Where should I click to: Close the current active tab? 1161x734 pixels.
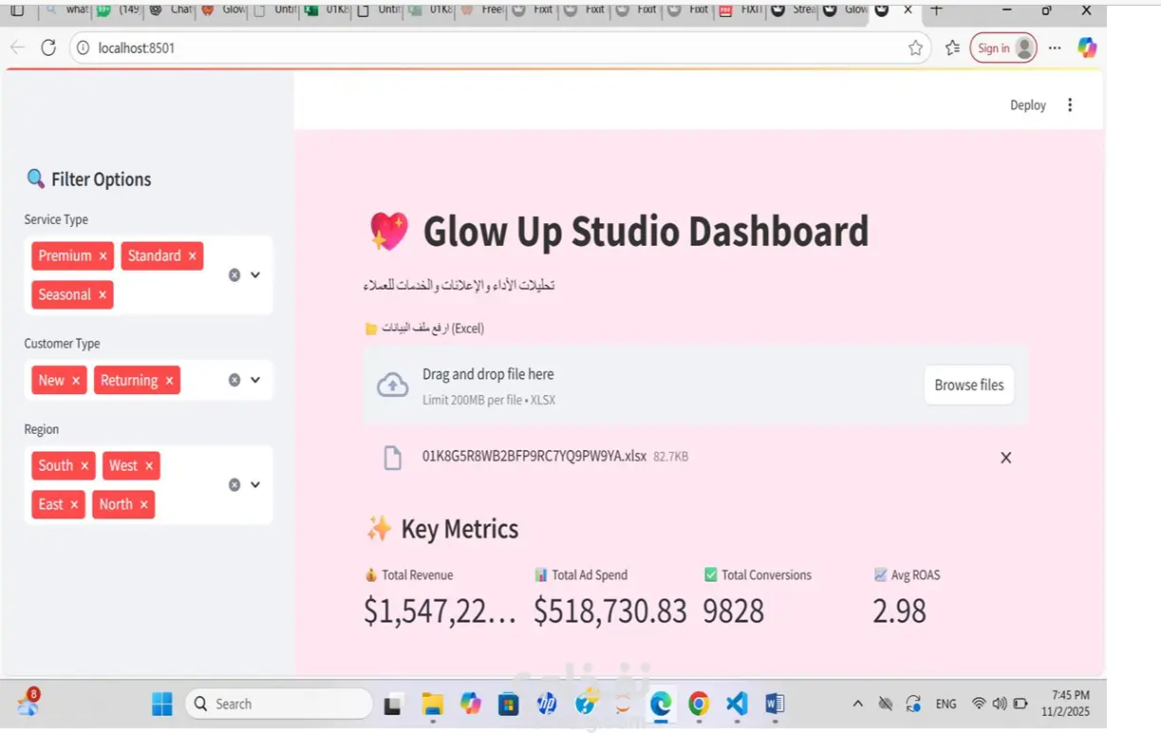(908, 9)
